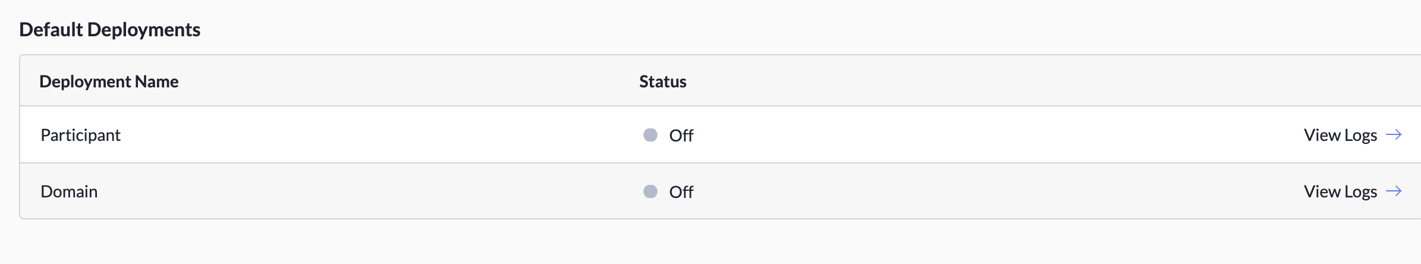
Task: Click the arrow icon in Domain row
Action: 1394,191
